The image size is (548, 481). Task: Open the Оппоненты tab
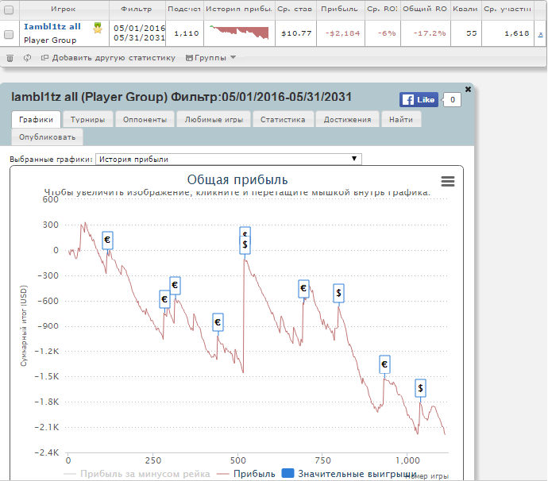[x=145, y=120]
